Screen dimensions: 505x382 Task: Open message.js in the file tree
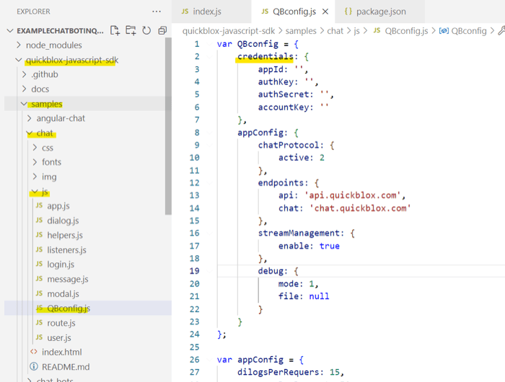click(68, 279)
